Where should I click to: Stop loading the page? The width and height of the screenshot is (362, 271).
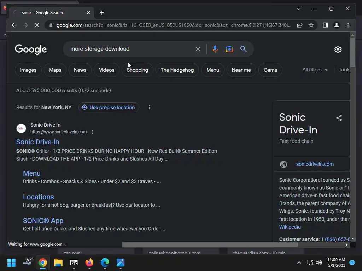click(37, 25)
